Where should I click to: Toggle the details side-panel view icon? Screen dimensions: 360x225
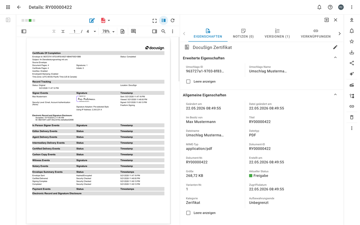pyautogui.click(x=163, y=20)
